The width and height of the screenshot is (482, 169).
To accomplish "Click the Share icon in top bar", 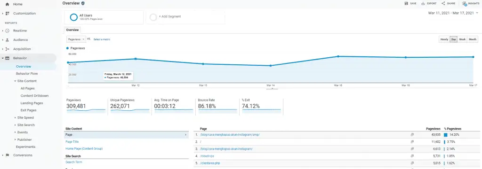I will pos(443,3).
